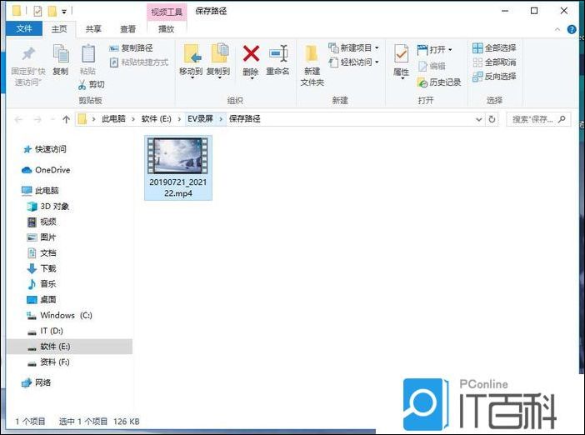Click the Edit (编辑) ribbon item
This screenshot has height=435, width=585.
pos(432,67)
